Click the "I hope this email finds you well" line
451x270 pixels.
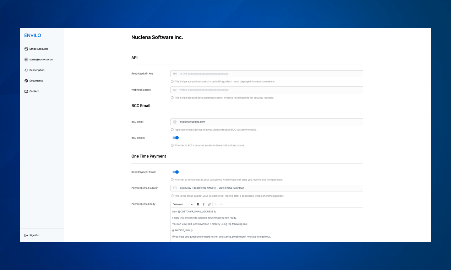click(204, 218)
